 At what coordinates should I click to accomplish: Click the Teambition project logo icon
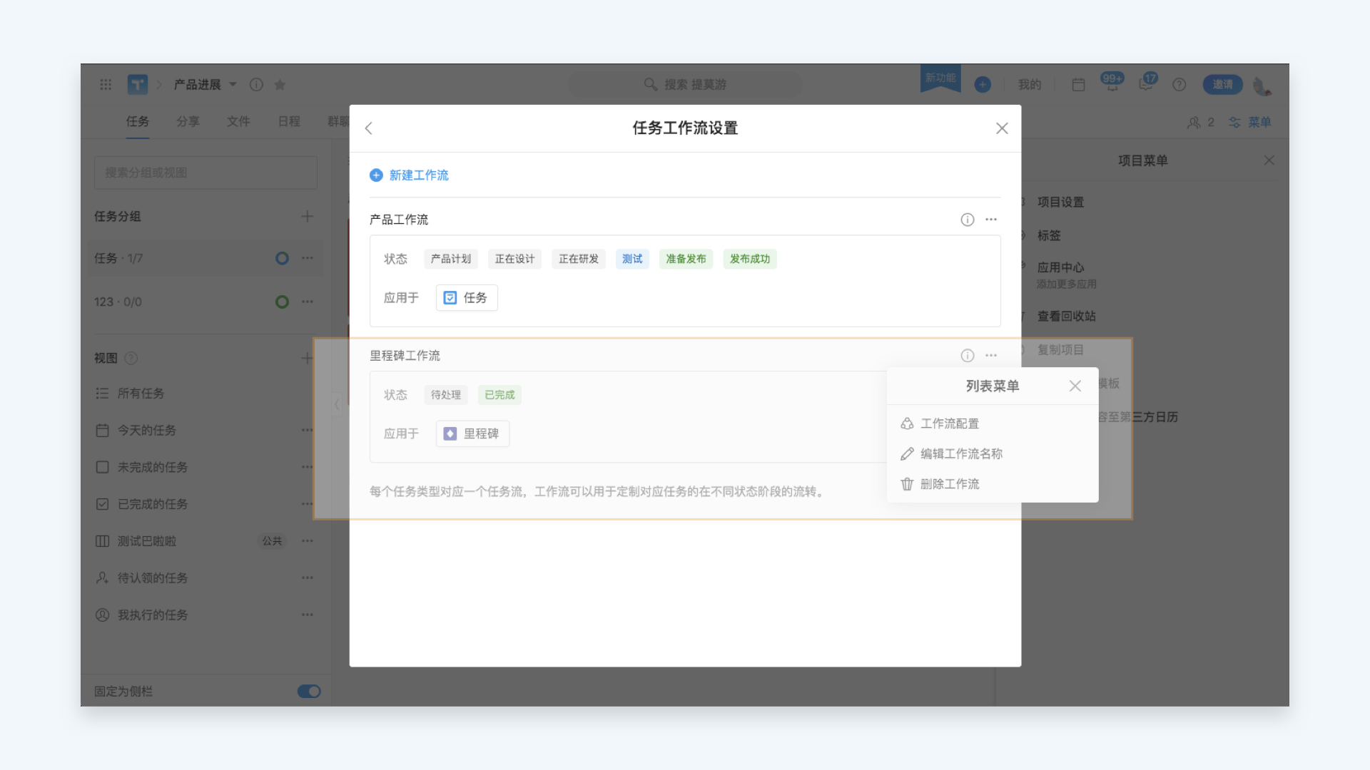pyautogui.click(x=138, y=84)
